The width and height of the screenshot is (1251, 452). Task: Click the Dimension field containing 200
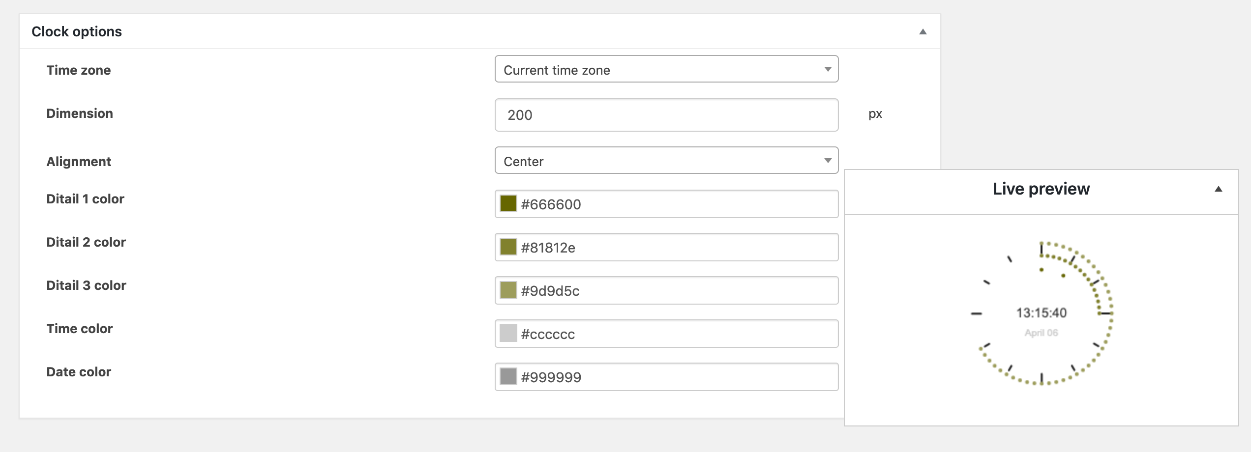coord(666,115)
